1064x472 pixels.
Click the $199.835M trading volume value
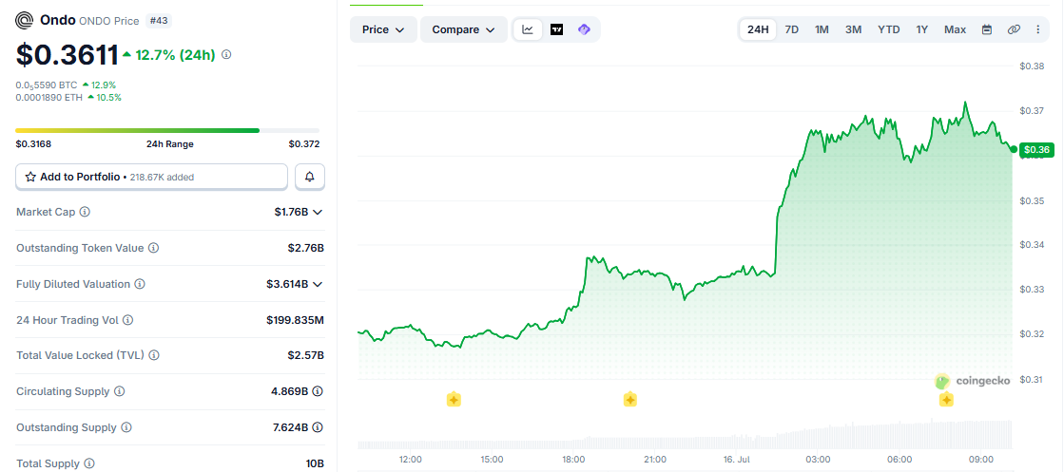(295, 320)
